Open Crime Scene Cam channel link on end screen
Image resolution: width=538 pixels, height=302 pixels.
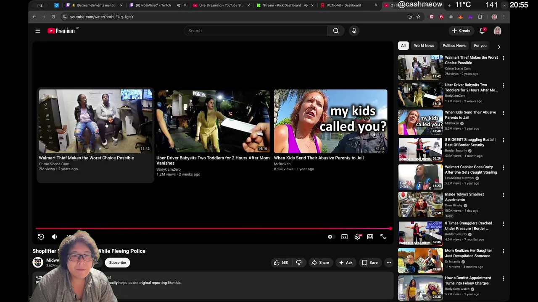click(x=54, y=164)
